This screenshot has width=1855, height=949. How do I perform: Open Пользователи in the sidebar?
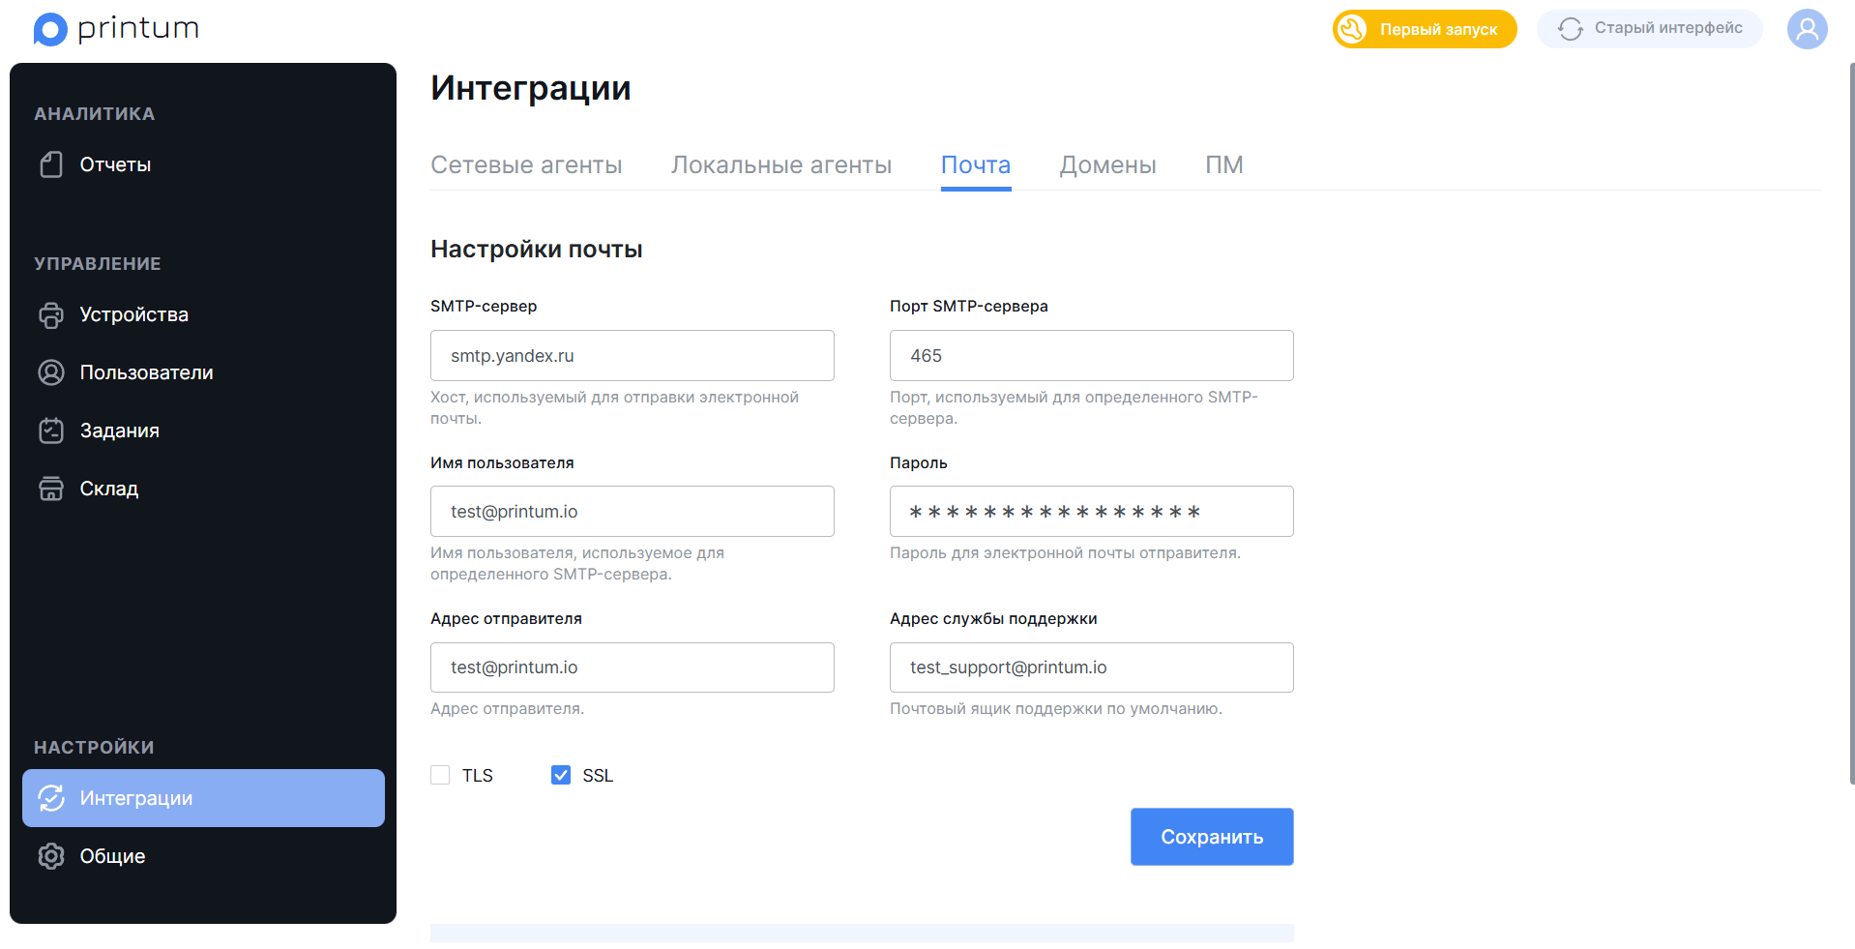(203, 372)
